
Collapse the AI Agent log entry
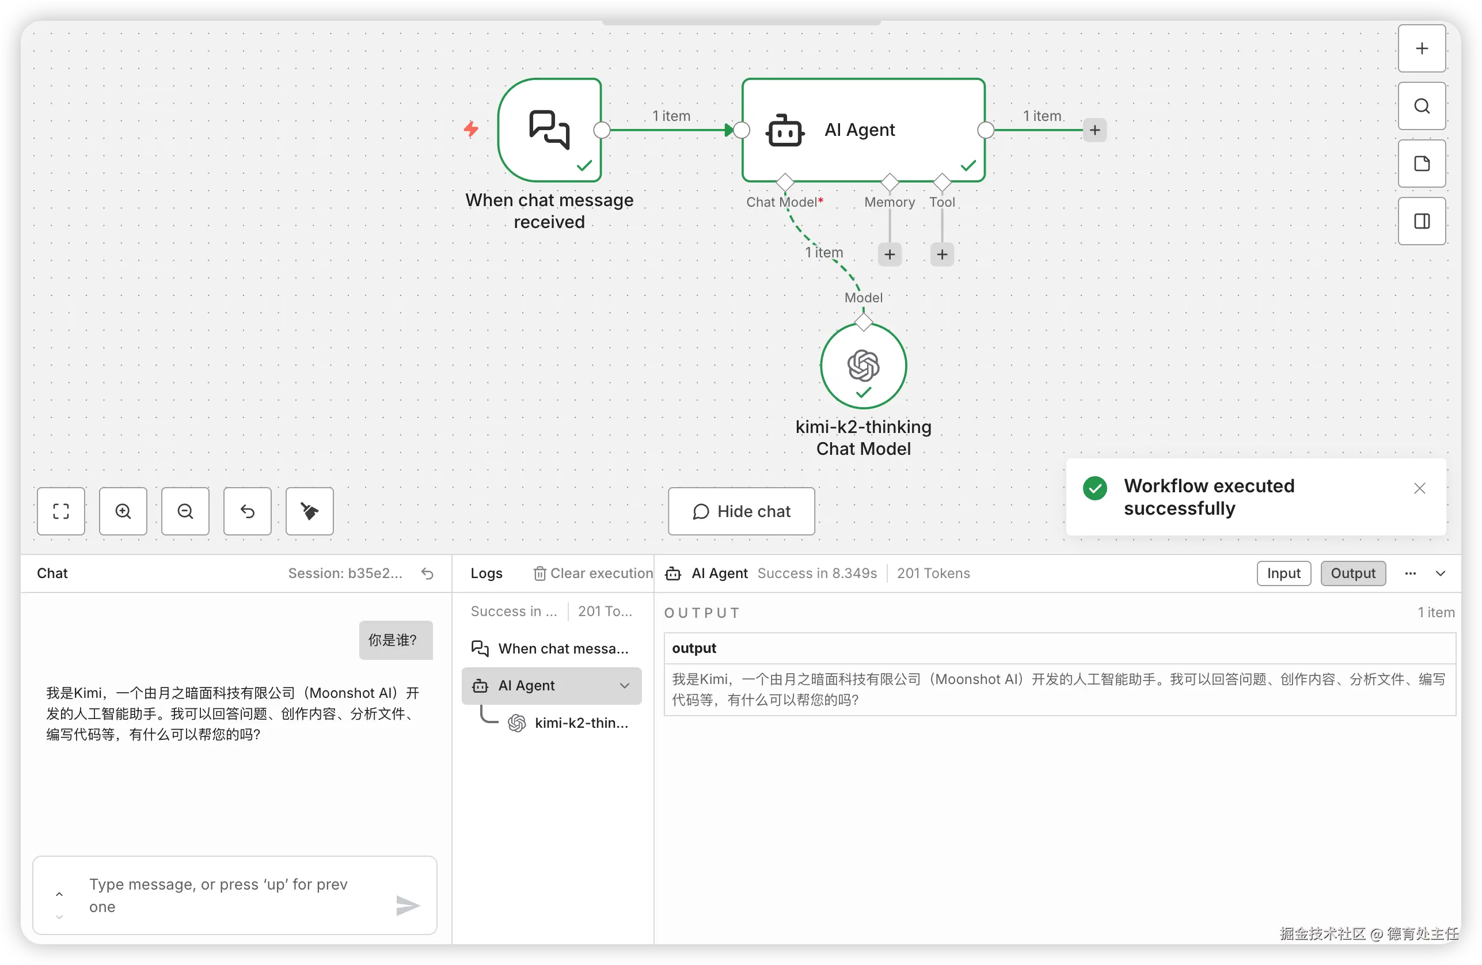[x=625, y=685]
